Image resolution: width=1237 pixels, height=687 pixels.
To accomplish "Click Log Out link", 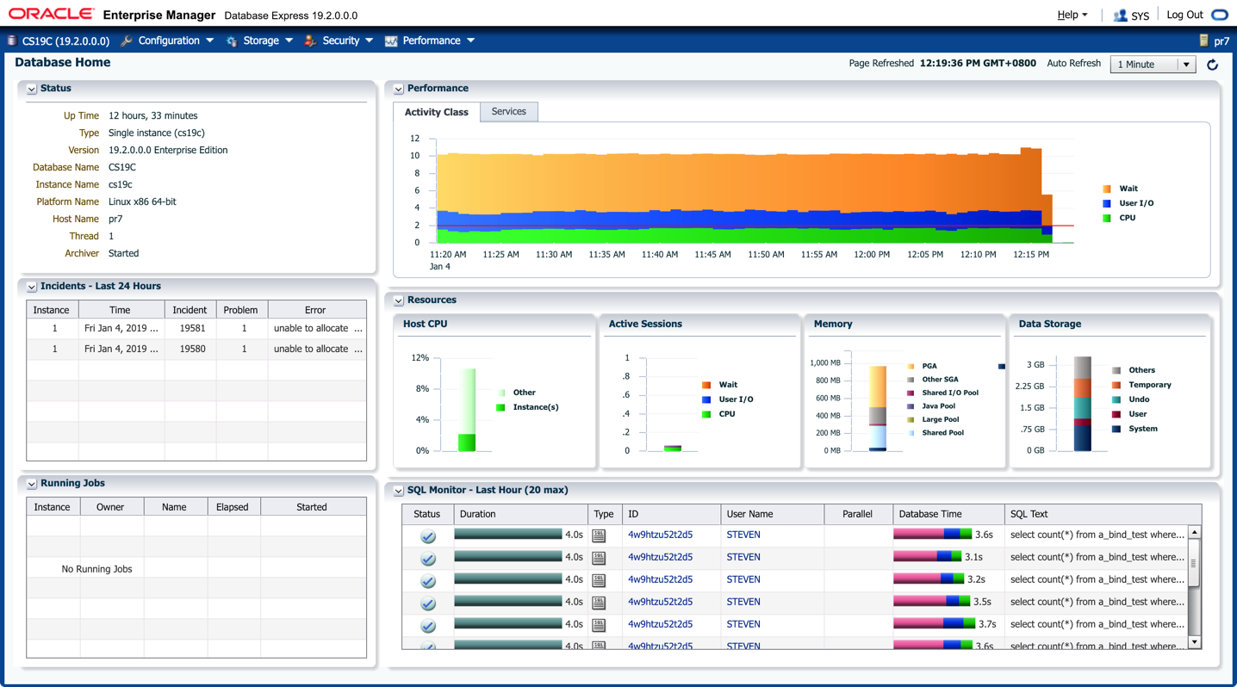I will click(x=1184, y=15).
